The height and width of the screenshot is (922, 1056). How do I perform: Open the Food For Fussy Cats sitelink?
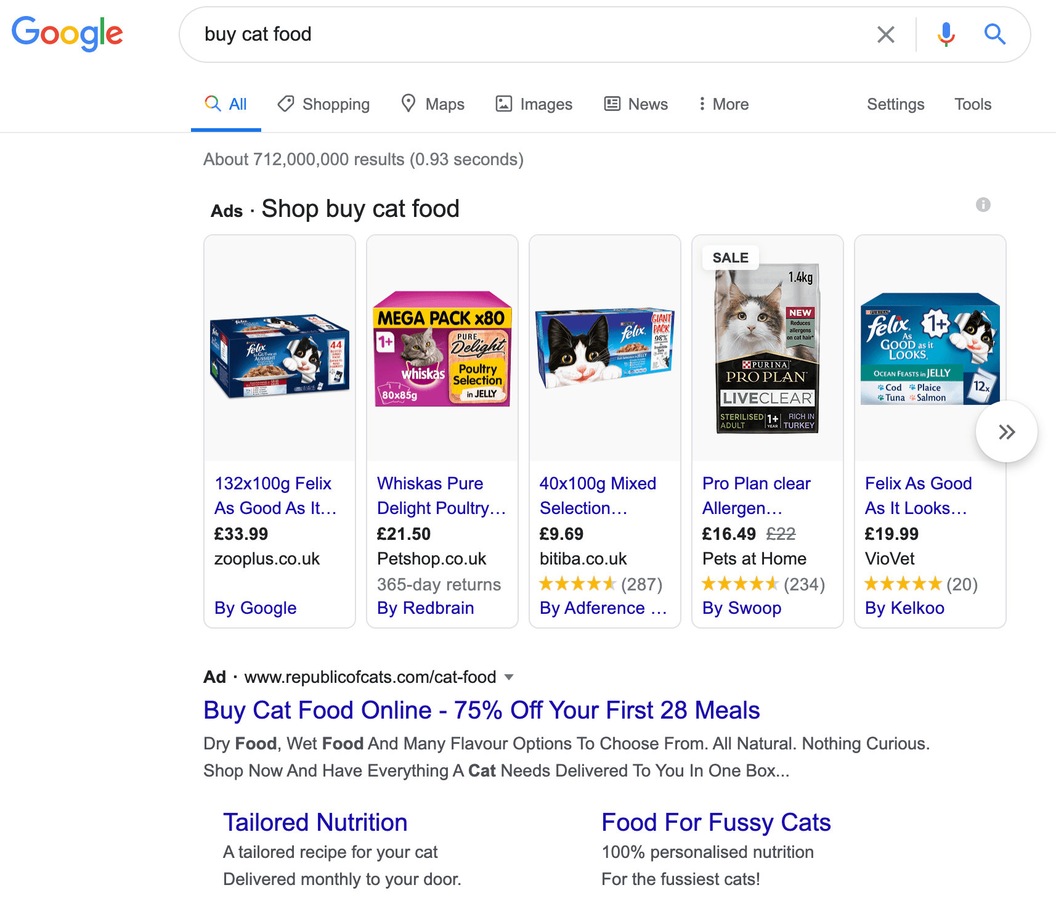click(716, 822)
